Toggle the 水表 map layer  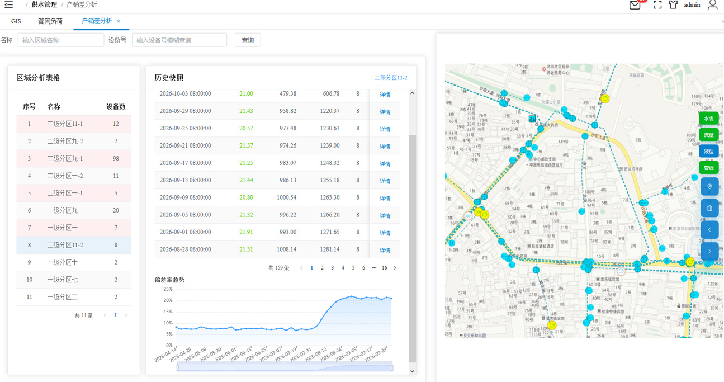[x=708, y=119]
